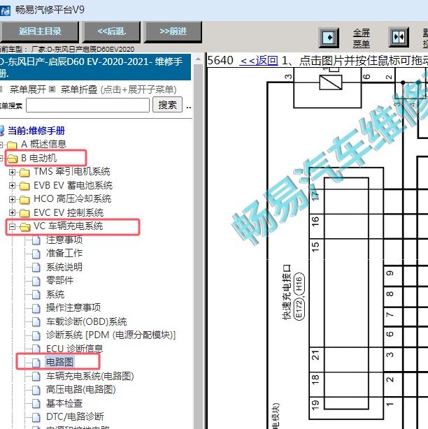Collapse the VC 车辆充电系统 node
The width and height of the screenshot is (428, 429).
[12, 226]
